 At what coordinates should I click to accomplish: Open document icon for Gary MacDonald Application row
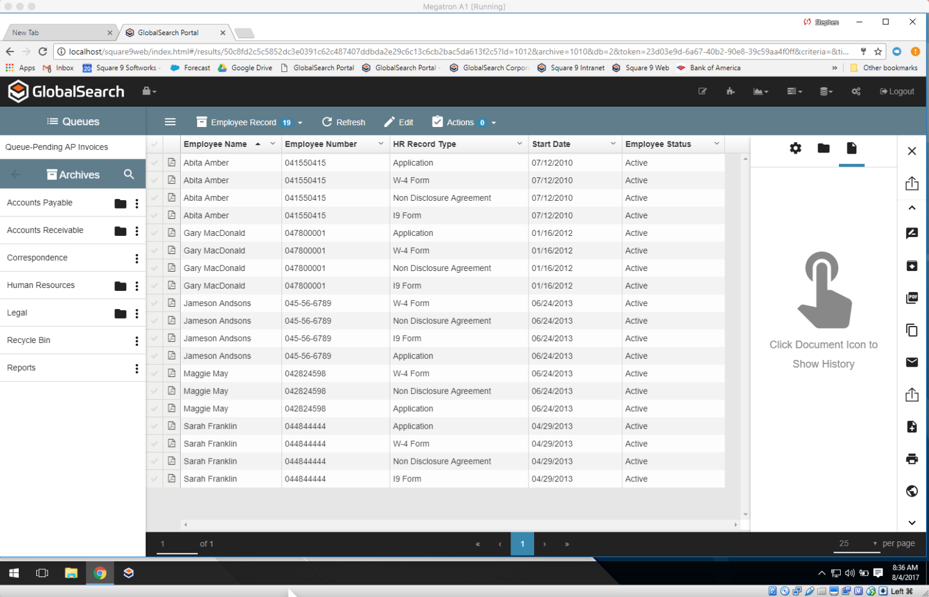coord(172,232)
